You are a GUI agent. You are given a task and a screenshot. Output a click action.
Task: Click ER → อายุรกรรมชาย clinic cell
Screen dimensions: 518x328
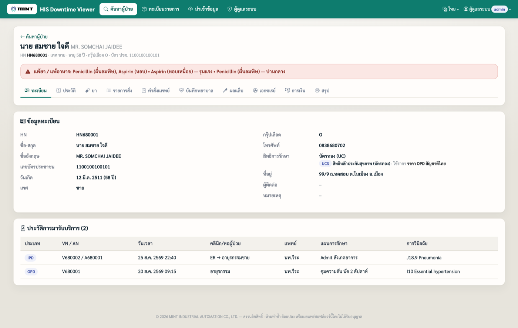(x=230, y=258)
